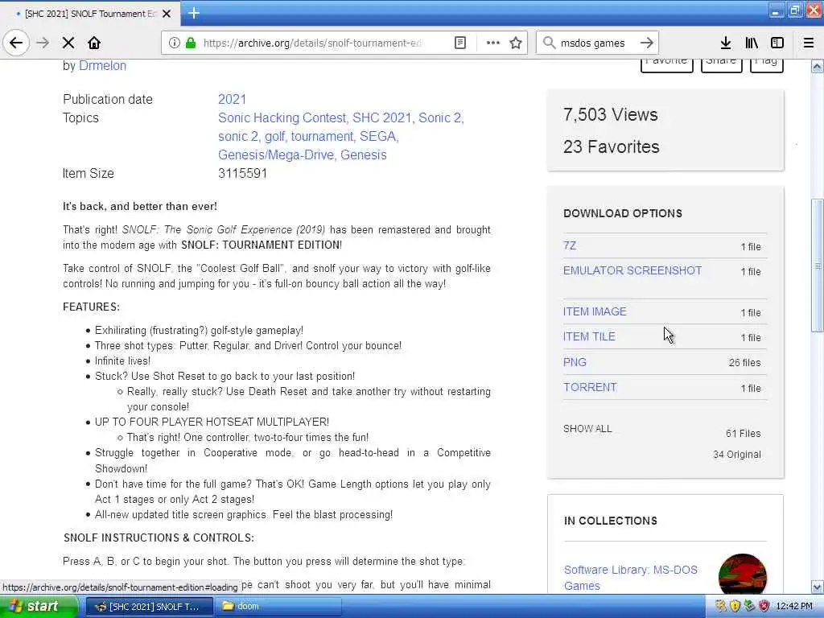Open Software Library: MS-DOS Games collection
Screen dimensions: 824x618
point(631,578)
